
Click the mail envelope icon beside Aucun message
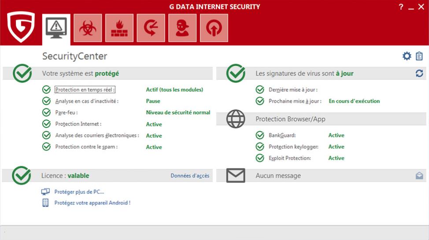pos(236,175)
